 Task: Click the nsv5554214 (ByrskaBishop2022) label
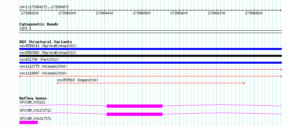coord(48,46)
